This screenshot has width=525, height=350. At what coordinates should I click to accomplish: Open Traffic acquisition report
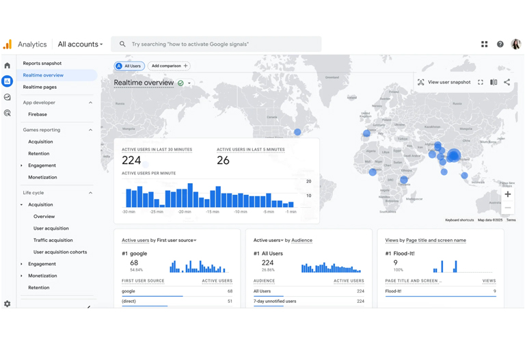click(x=53, y=240)
